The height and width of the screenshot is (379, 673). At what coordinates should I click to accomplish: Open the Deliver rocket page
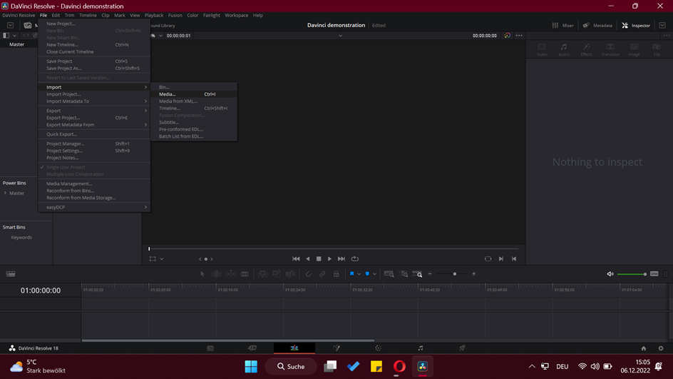pos(462,348)
